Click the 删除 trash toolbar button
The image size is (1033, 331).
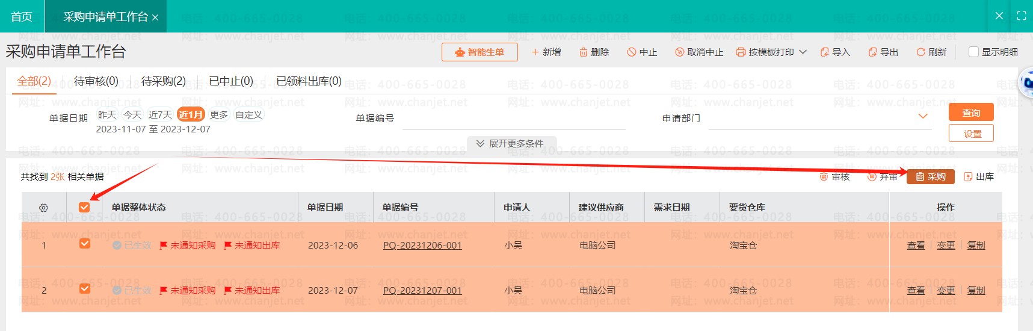(594, 52)
